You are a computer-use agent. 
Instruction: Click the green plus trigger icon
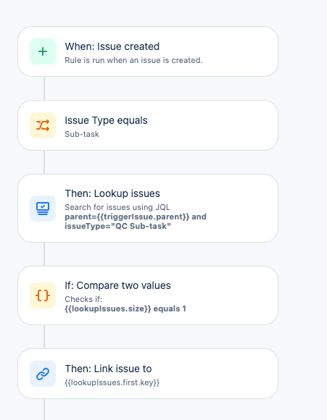click(x=43, y=51)
